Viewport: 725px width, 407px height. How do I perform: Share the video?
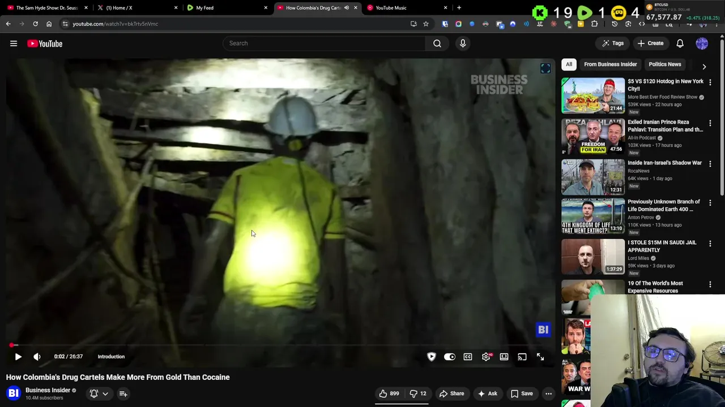451,393
